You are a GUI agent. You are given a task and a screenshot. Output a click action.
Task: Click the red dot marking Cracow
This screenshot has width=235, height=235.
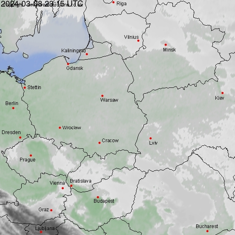coord(99,143)
